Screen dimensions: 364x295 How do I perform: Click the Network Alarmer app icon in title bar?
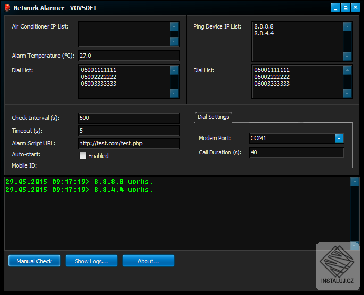pos(7,8)
